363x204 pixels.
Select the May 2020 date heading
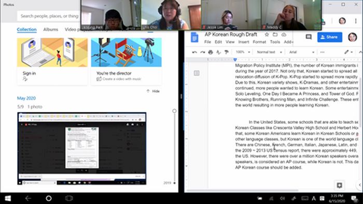click(26, 98)
